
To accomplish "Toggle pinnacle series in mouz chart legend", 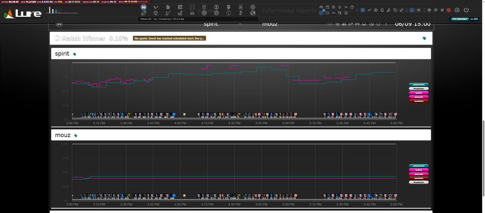I will click(x=419, y=174).
